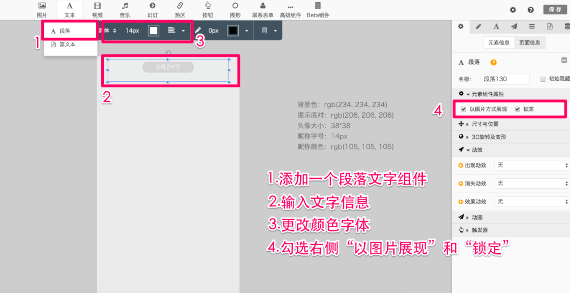
Task: Click the 热区 (hotspot) link icon
Action: point(180,10)
